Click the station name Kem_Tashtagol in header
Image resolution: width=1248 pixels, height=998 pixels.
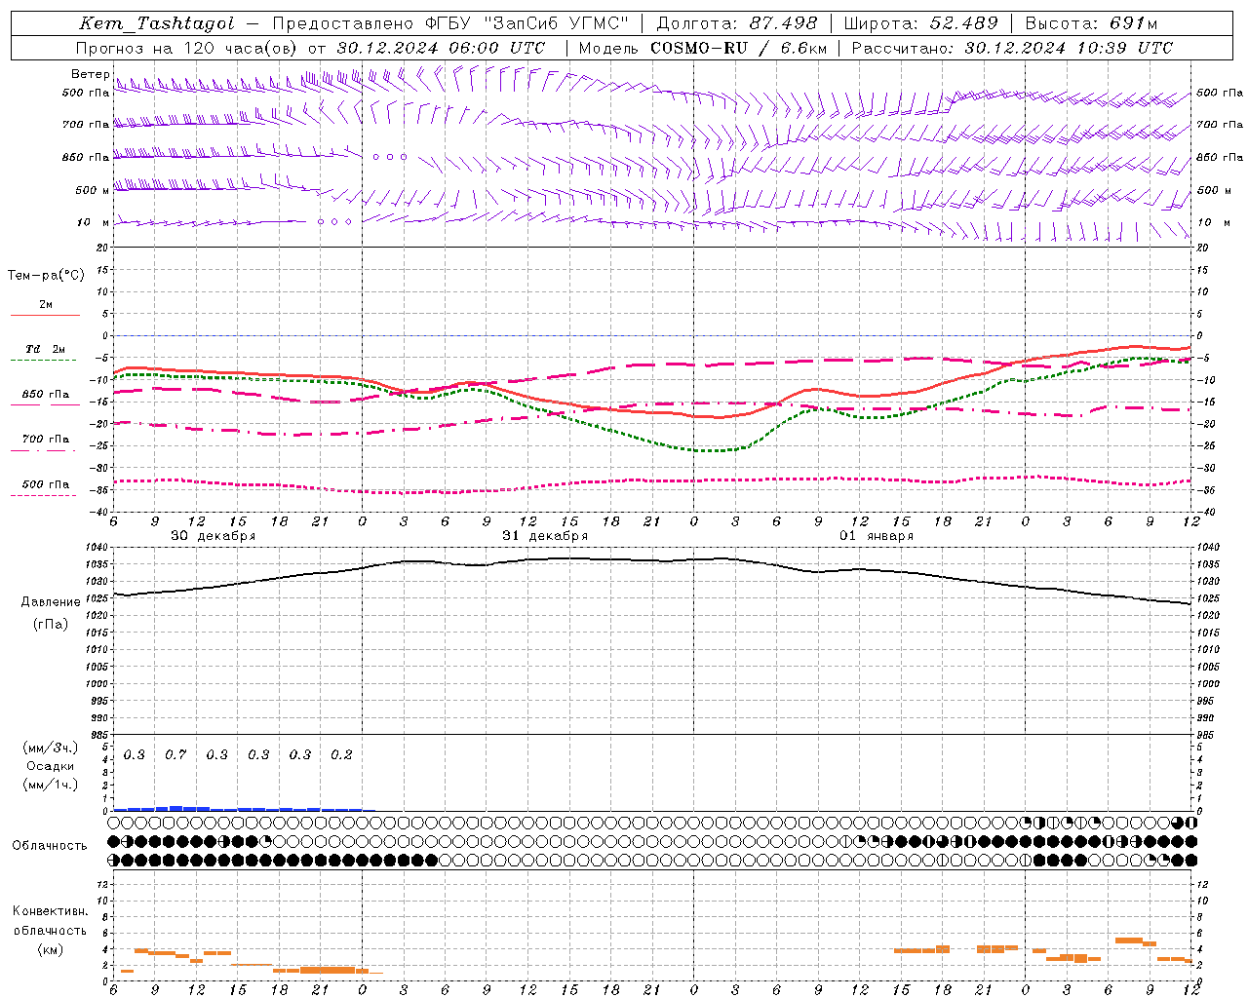156,24
